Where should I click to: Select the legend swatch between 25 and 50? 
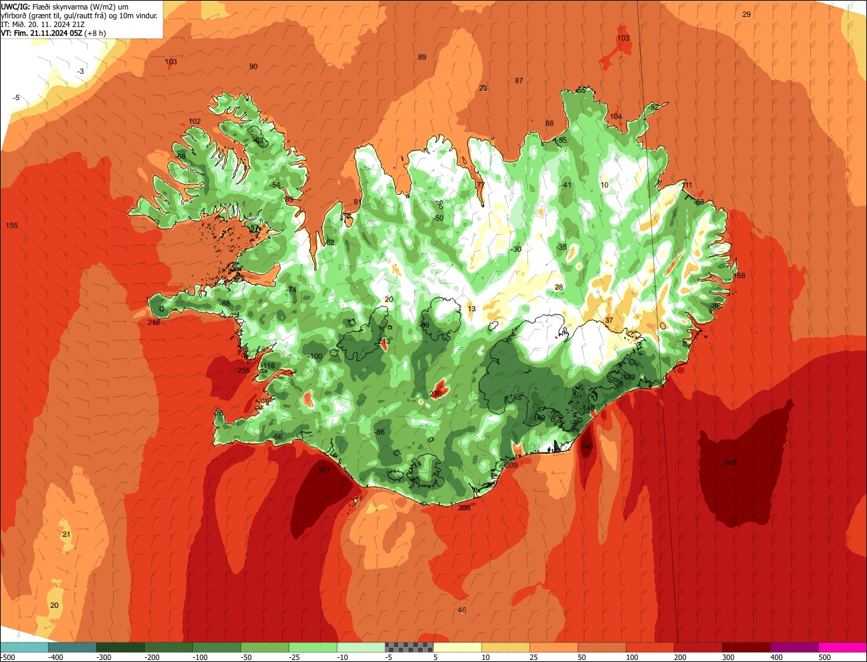click(x=553, y=647)
